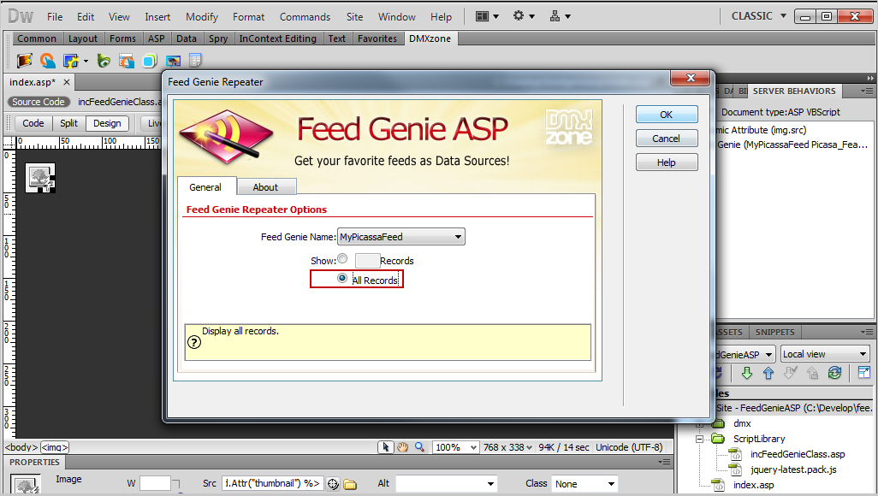This screenshot has height=496, width=878.
Task: Click the green eye camera icon
Action: [x=104, y=61]
